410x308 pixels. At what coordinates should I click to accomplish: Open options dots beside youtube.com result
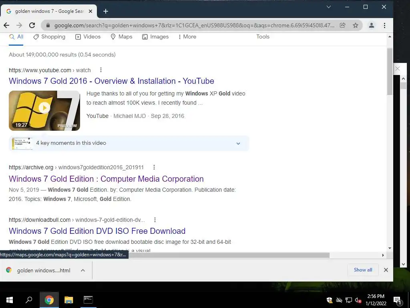coord(100,70)
